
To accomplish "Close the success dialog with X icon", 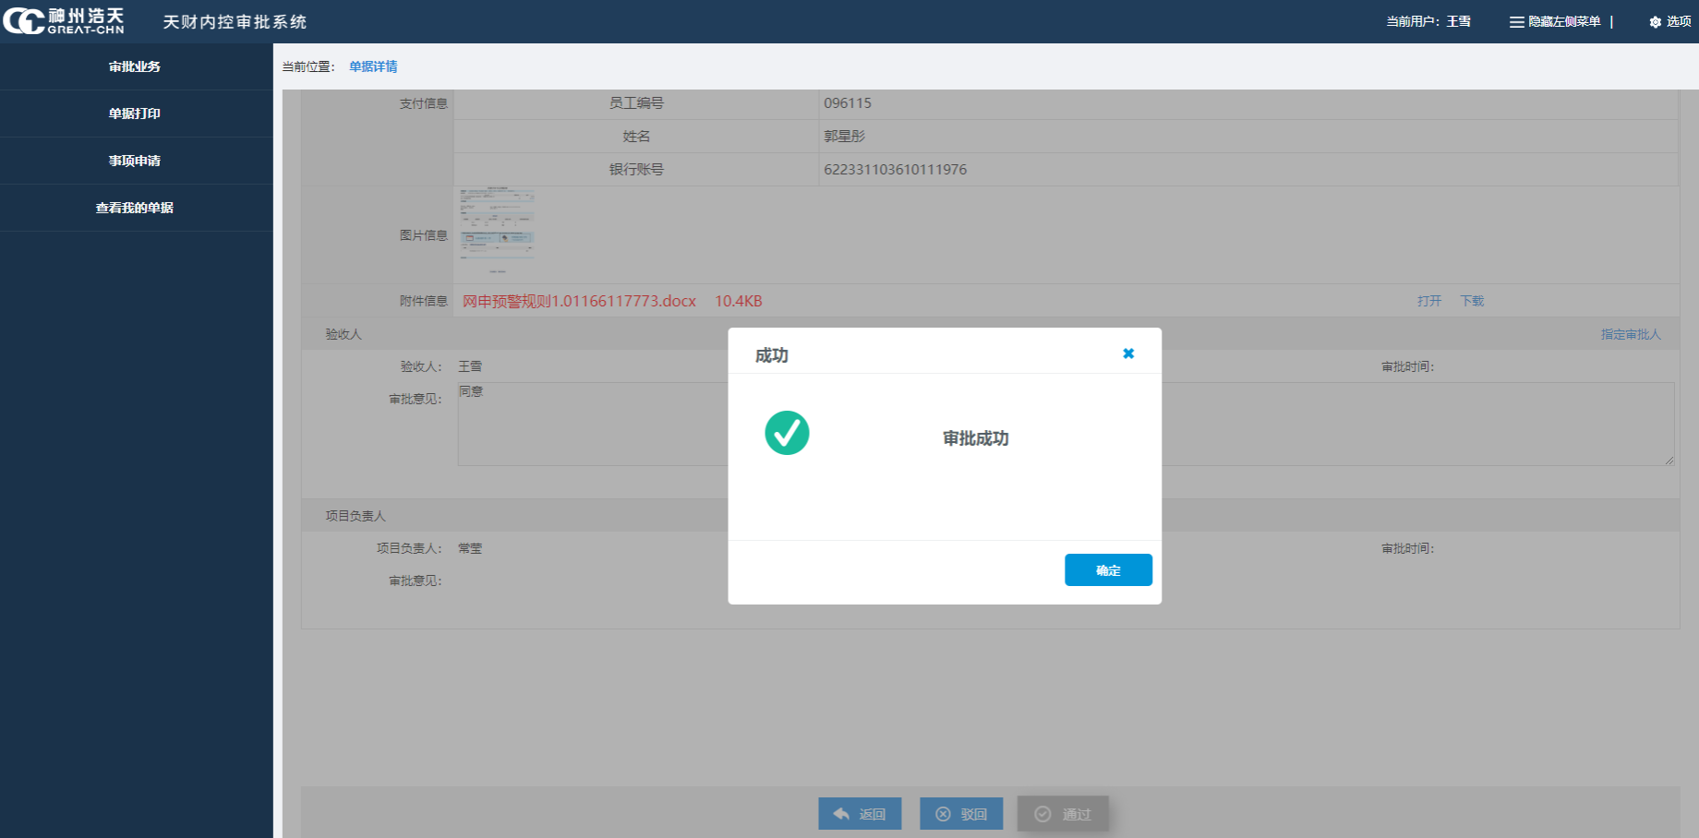I will (1127, 353).
